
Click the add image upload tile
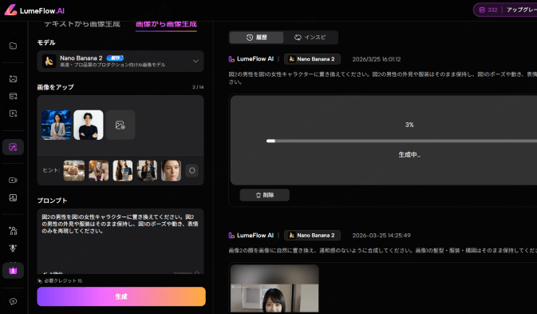point(120,125)
